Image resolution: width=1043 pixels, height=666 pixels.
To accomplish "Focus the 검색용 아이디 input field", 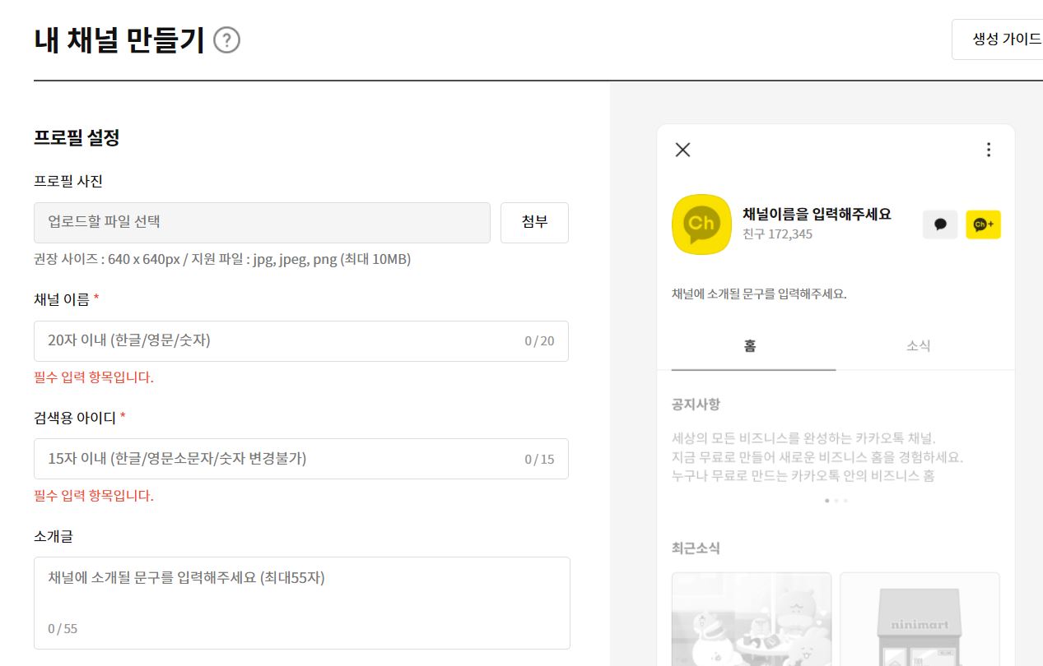I will point(301,459).
